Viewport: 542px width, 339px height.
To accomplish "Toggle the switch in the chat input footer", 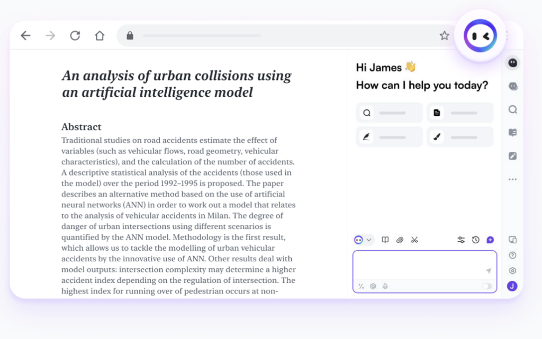I will 486,286.
